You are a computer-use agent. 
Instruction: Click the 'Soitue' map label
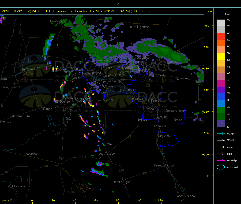tap(142, 120)
